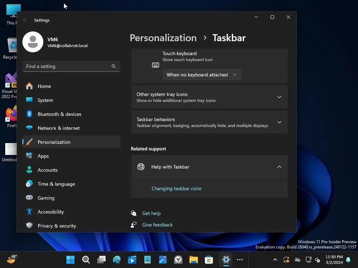Go to Accounts settings
Screen dimensions: 358x268
point(71,170)
